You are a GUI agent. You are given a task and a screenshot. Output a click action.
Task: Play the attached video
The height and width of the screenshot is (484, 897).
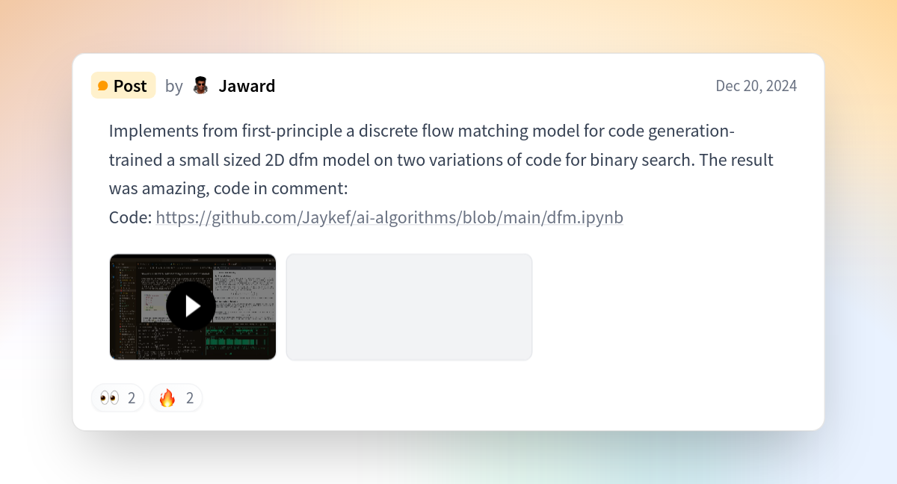click(x=191, y=306)
